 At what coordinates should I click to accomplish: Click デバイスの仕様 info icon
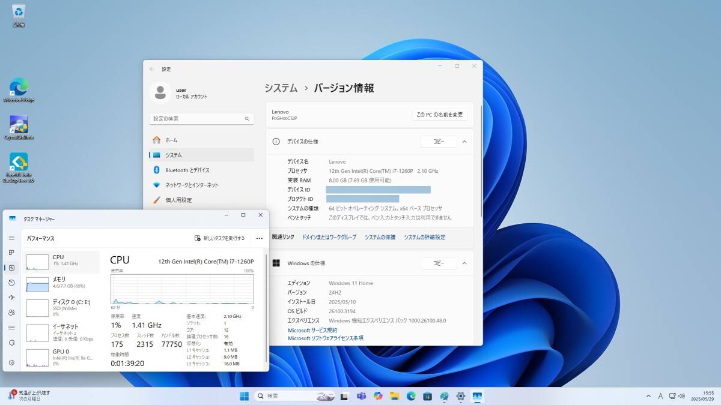(x=276, y=142)
